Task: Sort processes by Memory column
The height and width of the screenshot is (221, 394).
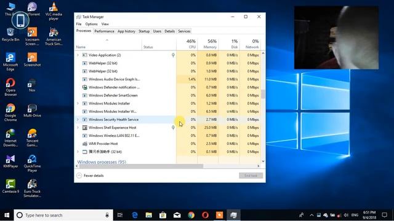Action: [208, 44]
